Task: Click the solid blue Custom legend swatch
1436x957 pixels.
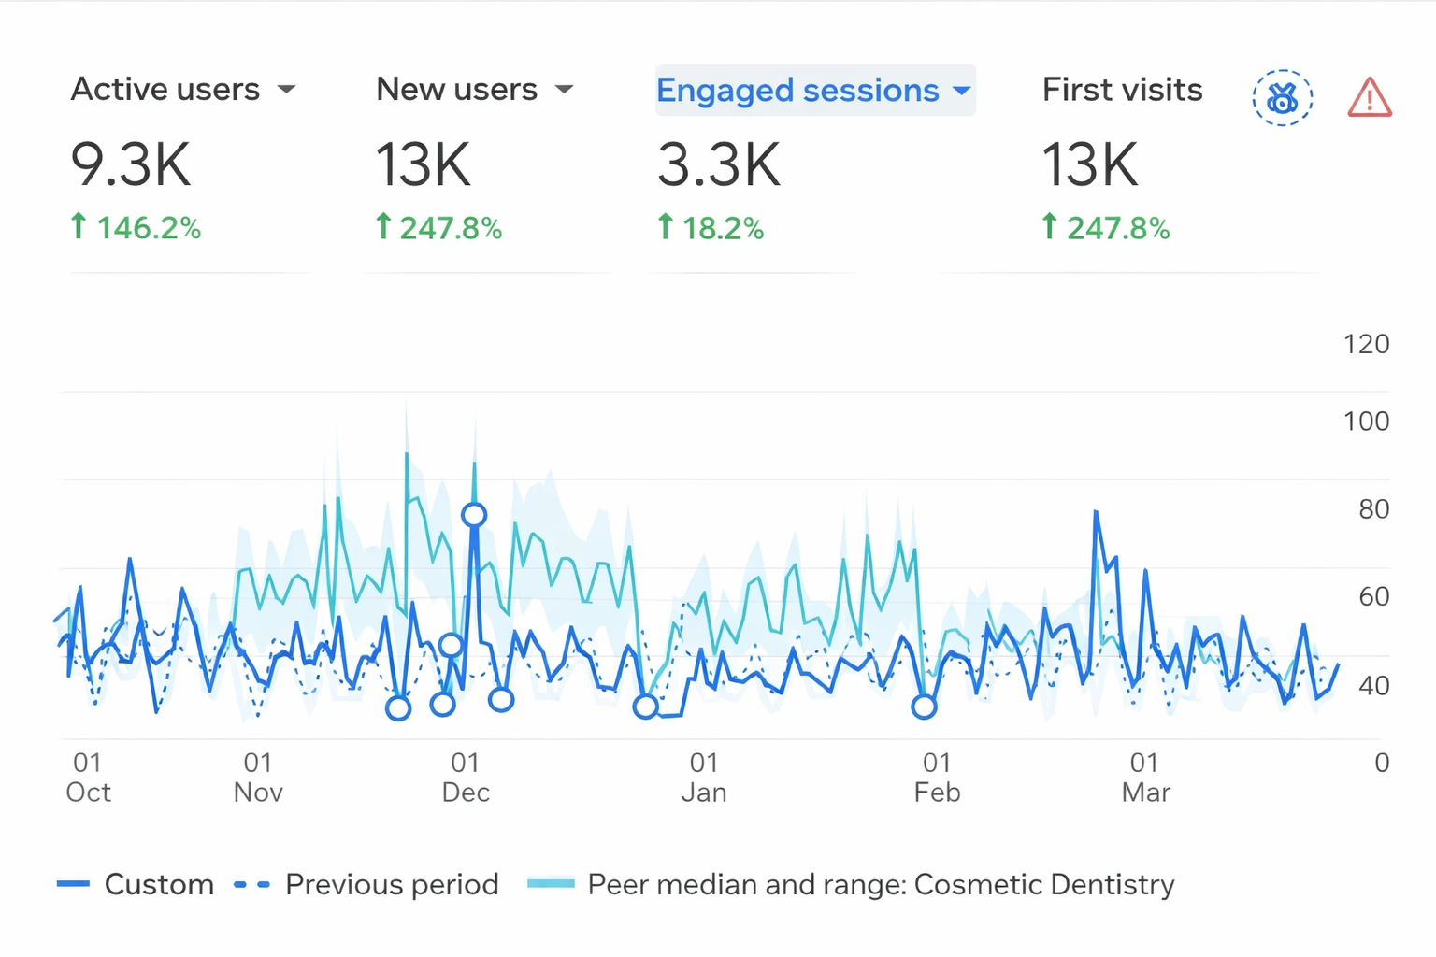Action: [x=73, y=884]
